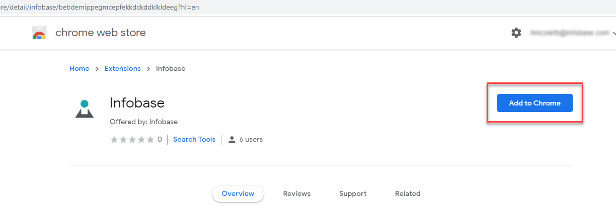Screen dimensions: 616x214
Task: Open the settings gear icon
Action: 516,33
